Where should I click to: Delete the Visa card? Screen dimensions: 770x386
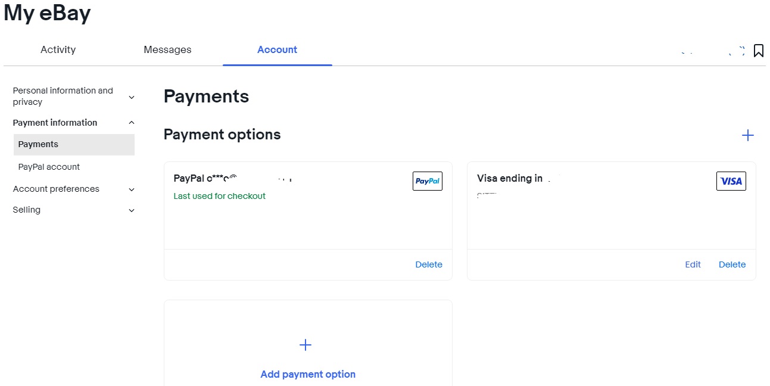pos(732,264)
